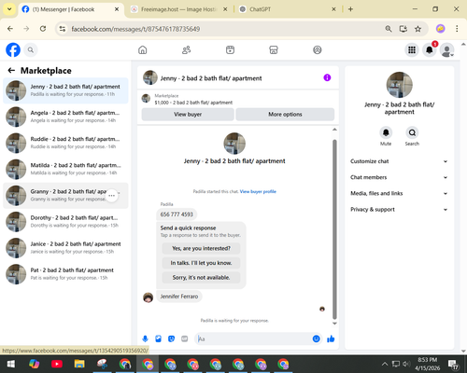Click the phone number message 656 777 4593
This screenshot has height=373, width=467.
tap(177, 214)
